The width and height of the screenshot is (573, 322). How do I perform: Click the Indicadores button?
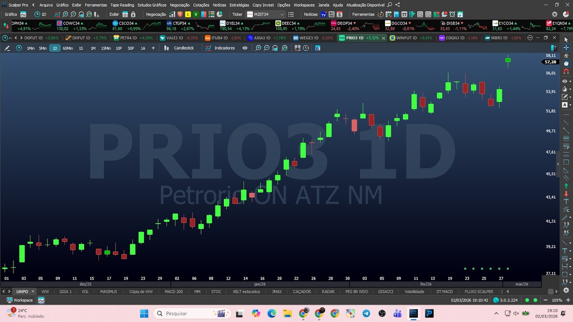point(220,48)
